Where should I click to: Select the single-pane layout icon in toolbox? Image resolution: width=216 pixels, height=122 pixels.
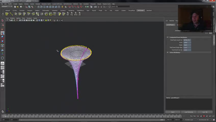pos(3,63)
